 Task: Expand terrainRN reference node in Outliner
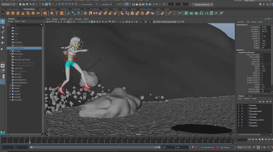tap(10, 100)
